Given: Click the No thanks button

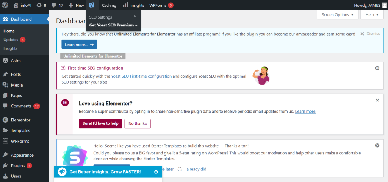Looking at the screenshot, I should tap(138, 123).
